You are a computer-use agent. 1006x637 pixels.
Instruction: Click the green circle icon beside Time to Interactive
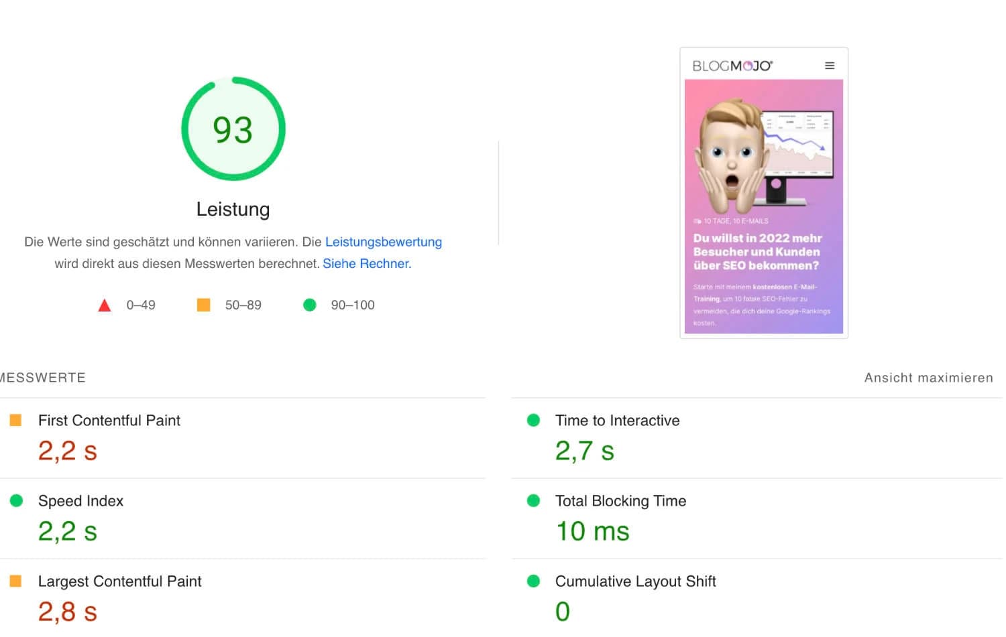[x=533, y=420]
